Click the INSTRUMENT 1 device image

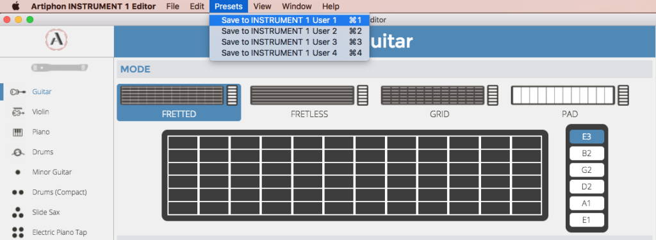click(60, 67)
